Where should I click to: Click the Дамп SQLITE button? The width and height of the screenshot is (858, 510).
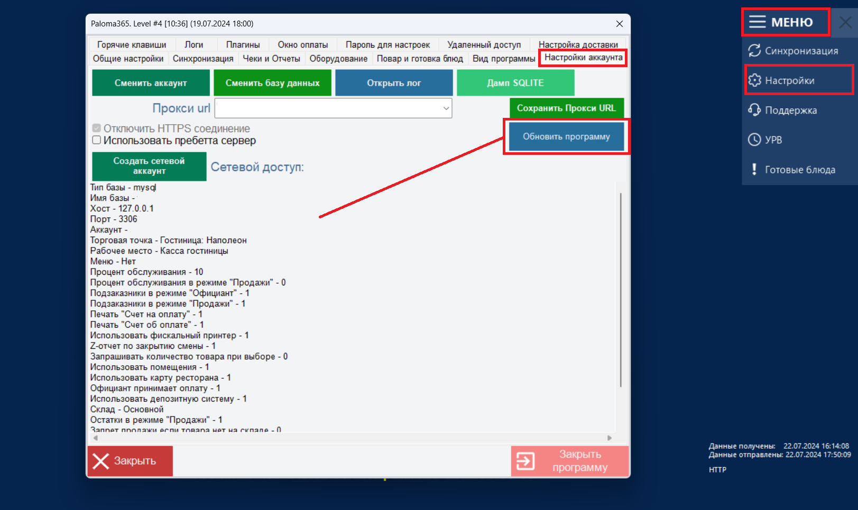pos(515,83)
